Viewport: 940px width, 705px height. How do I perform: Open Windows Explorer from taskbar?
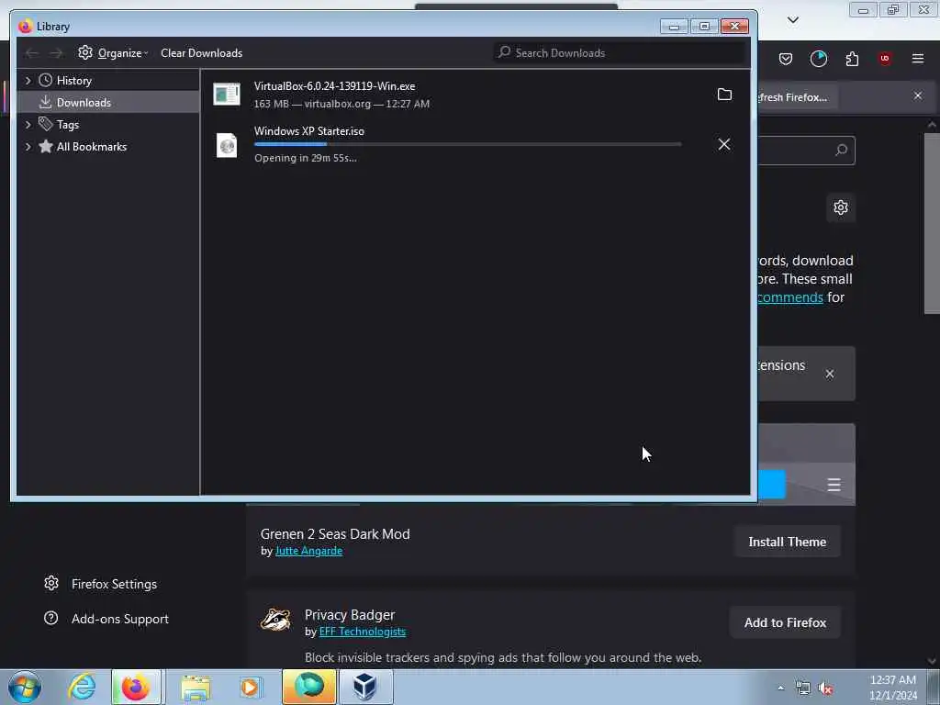pyautogui.click(x=196, y=688)
